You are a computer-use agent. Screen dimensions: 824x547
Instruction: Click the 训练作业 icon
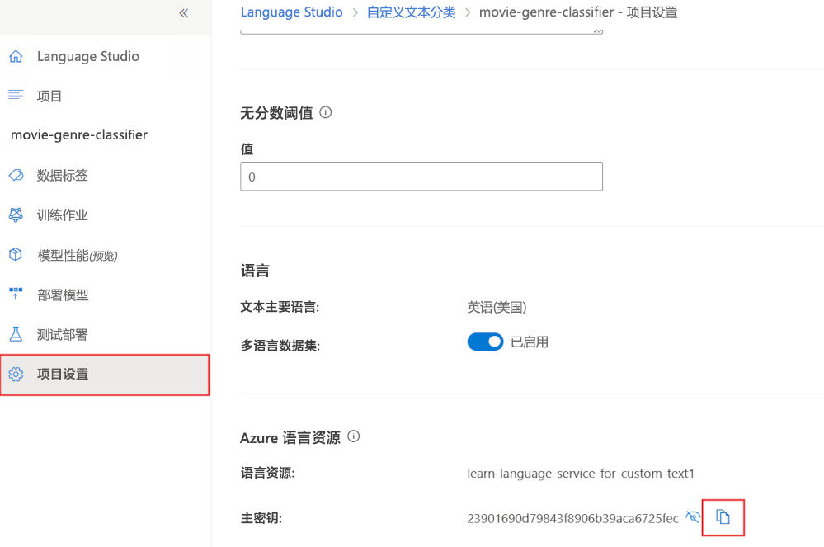coord(16,215)
